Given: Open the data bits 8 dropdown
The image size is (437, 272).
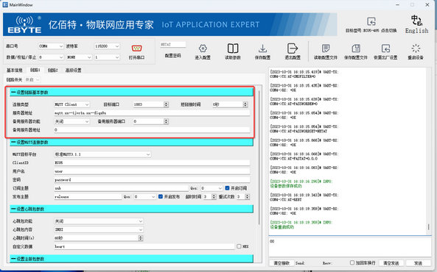Looking at the screenshot, I should 51,57.
